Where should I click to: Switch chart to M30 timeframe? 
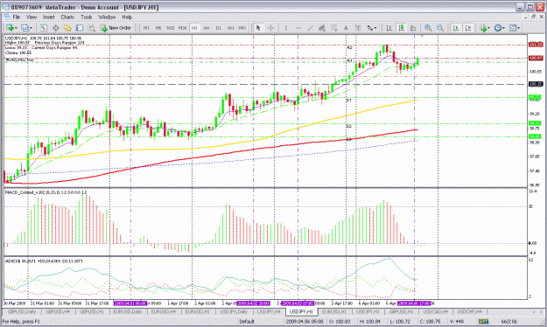coord(182,28)
